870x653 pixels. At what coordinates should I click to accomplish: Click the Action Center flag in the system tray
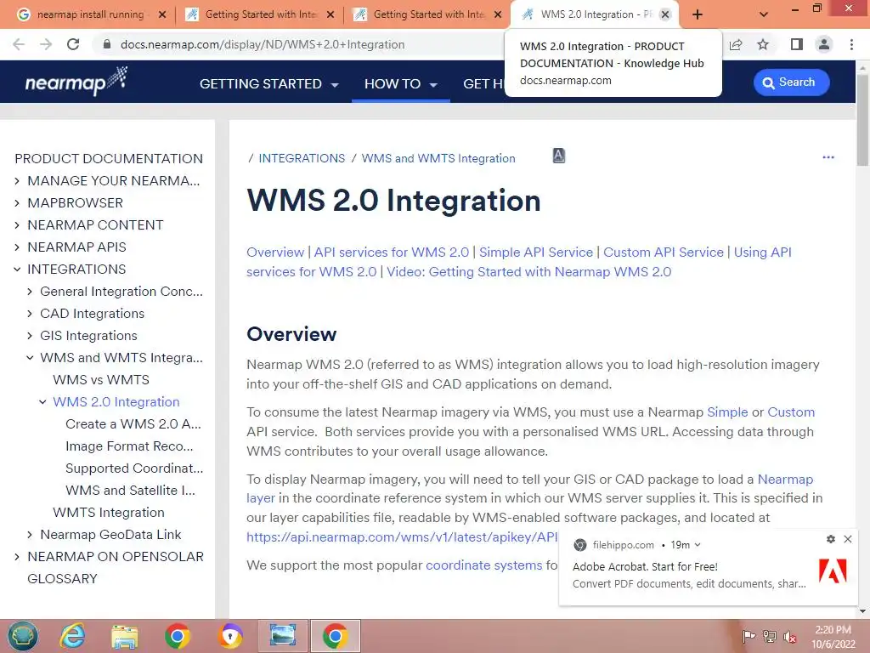pos(749,636)
